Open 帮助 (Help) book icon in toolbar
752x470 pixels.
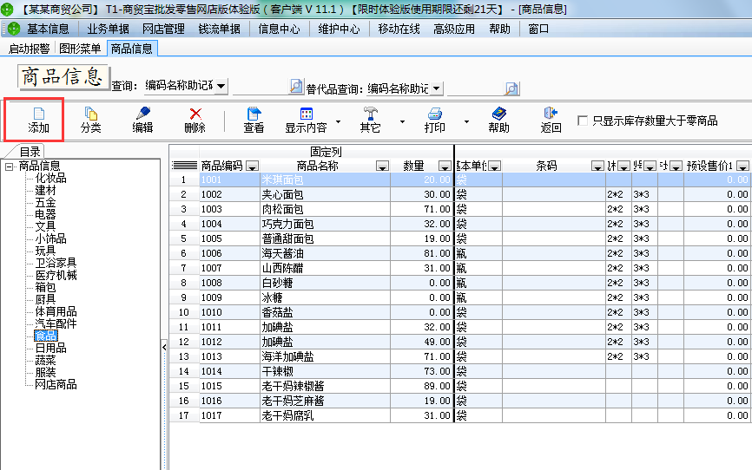(498, 114)
